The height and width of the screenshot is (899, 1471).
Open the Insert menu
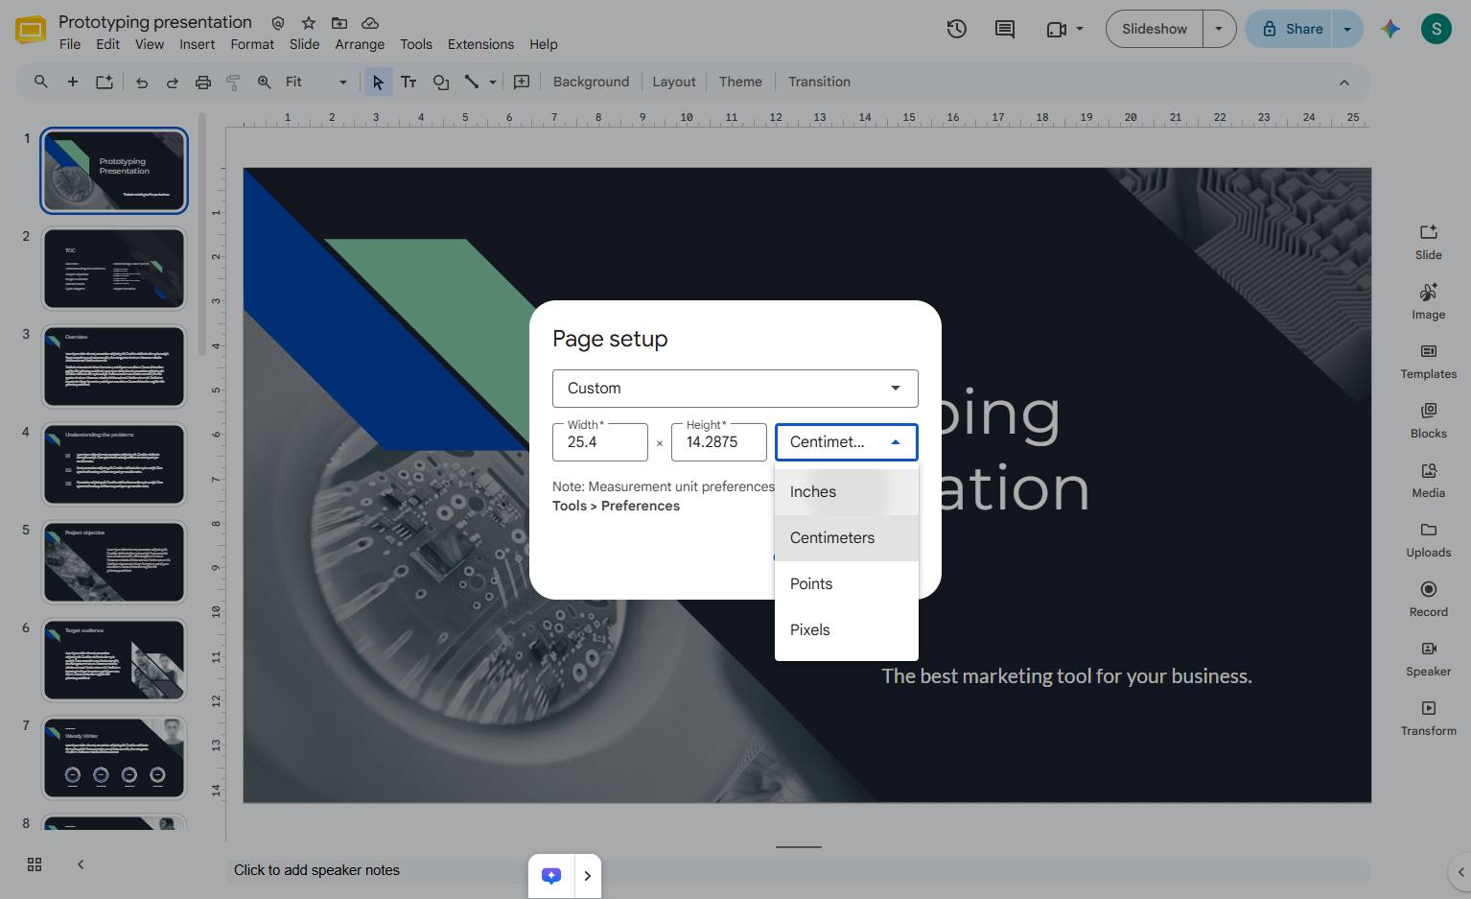tap(197, 44)
